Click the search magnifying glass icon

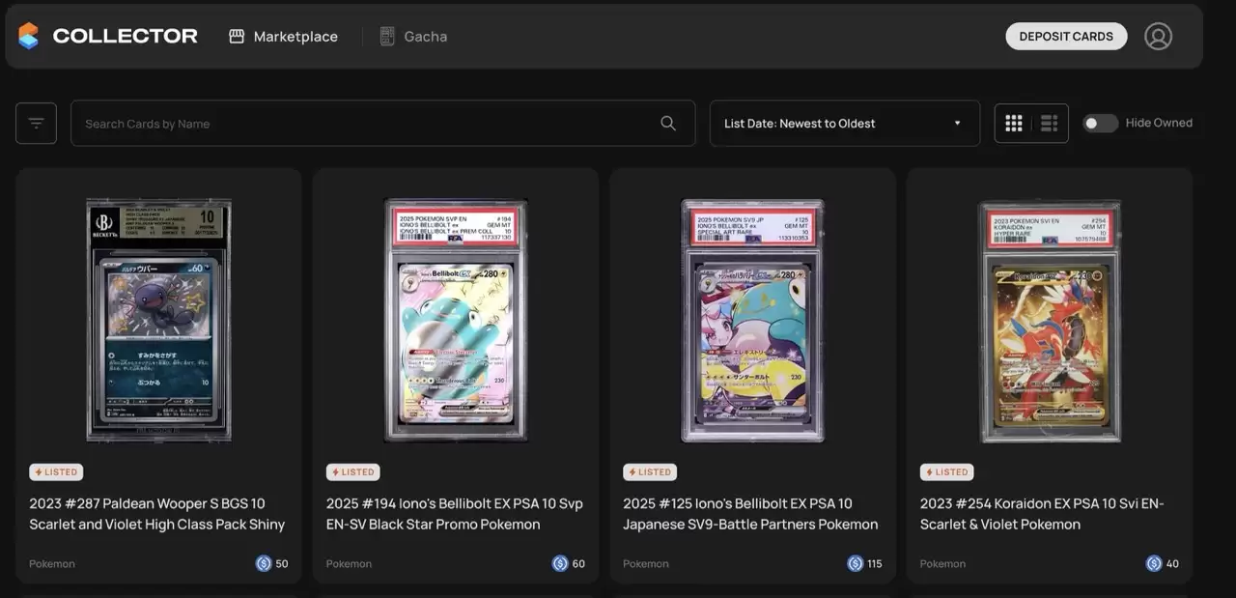click(x=667, y=123)
